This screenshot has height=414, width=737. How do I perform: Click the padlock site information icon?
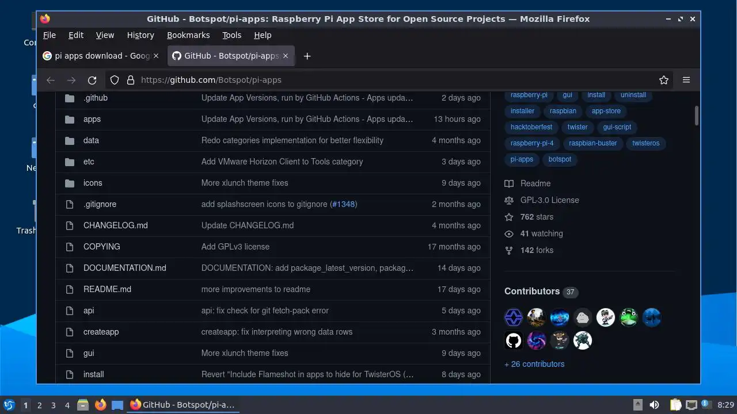(x=131, y=80)
